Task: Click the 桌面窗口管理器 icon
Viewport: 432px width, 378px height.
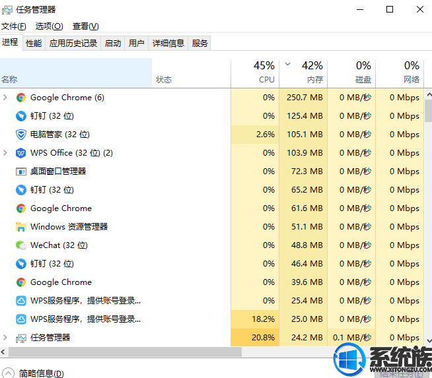Action: coord(21,172)
